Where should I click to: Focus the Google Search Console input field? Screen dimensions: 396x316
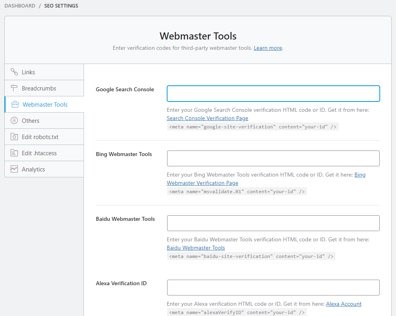tap(273, 94)
